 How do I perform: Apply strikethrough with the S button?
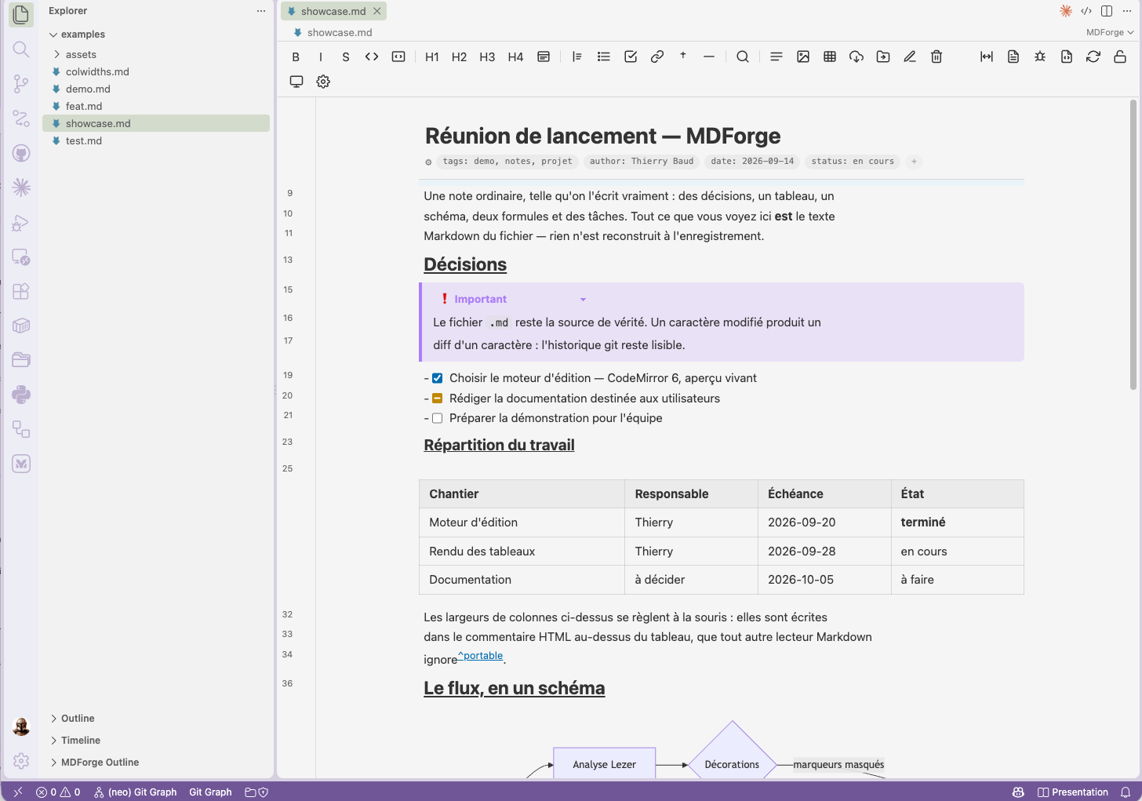pyautogui.click(x=346, y=56)
